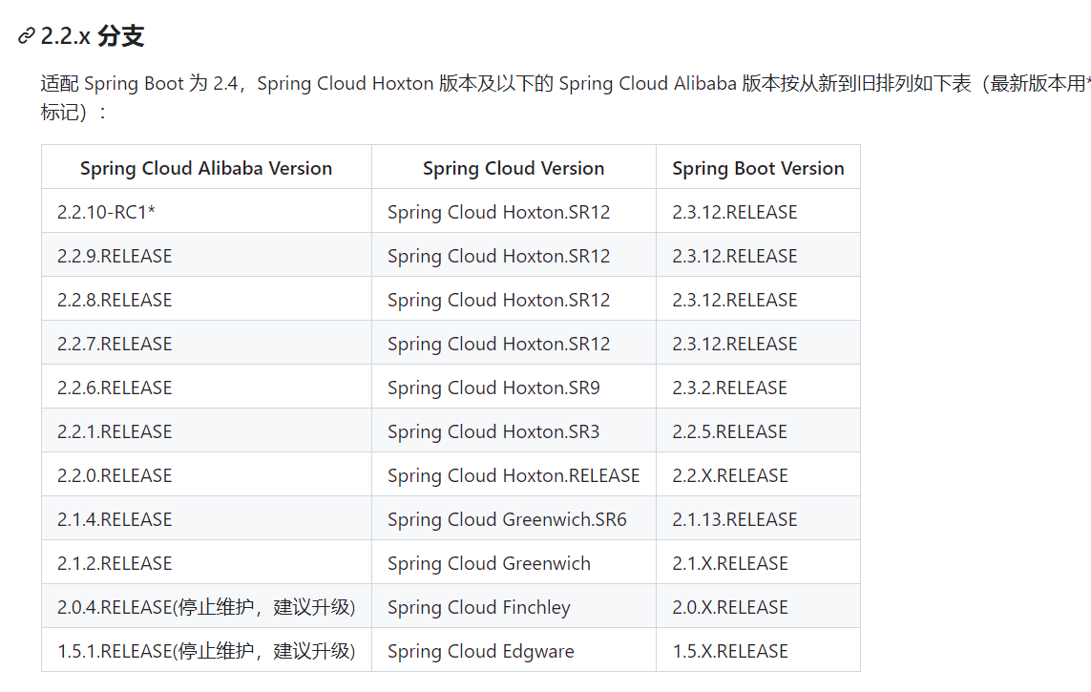Click the "2.2.X.RELEASE" Spring Boot cell
The width and height of the screenshot is (1091, 692).
tap(758, 474)
